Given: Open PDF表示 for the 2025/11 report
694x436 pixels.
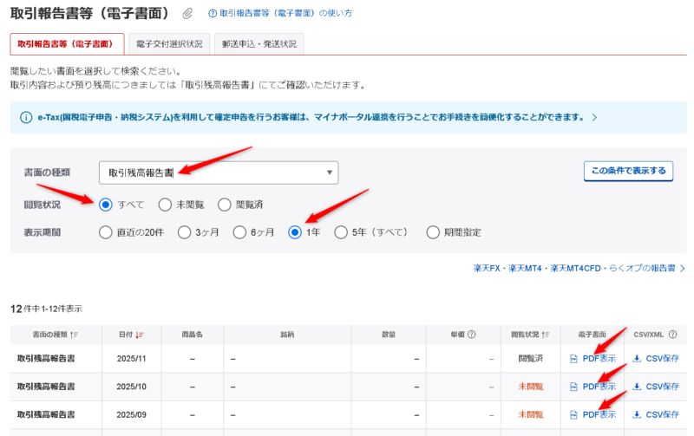Looking at the screenshot, I should (593, 357).
